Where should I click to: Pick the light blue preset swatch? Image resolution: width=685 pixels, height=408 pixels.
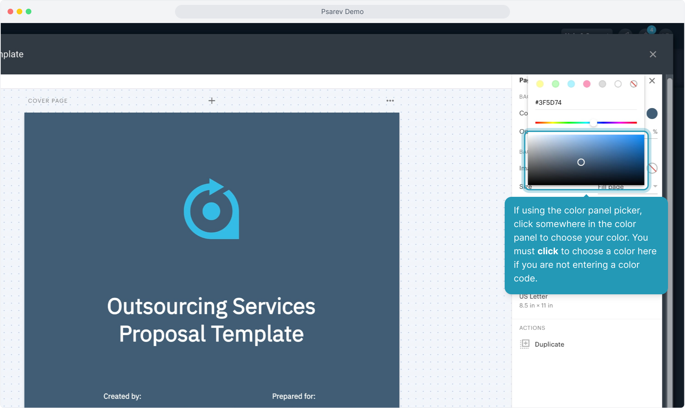(571, 84)
